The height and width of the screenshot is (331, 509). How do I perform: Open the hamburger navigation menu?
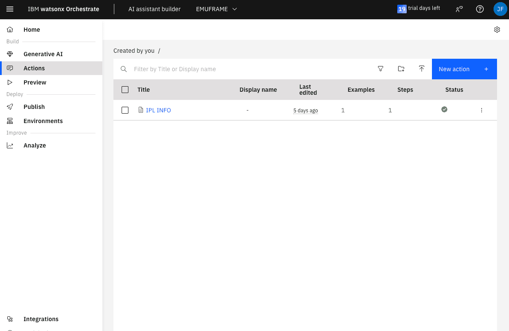pyautogui.click(x=10, y=9)
